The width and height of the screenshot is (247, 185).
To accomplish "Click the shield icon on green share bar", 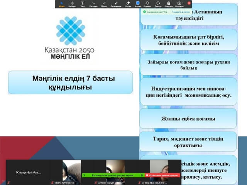I will pyautogui.click(x=142, y=175).
